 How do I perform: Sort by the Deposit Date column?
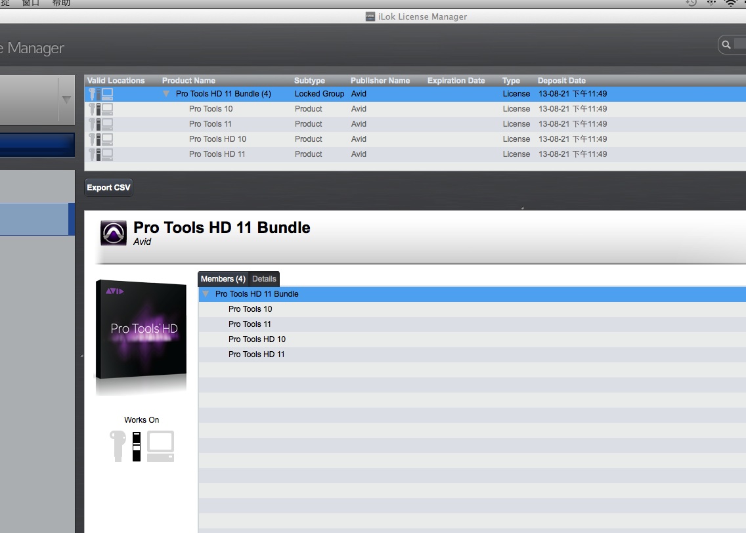(561, 81)
